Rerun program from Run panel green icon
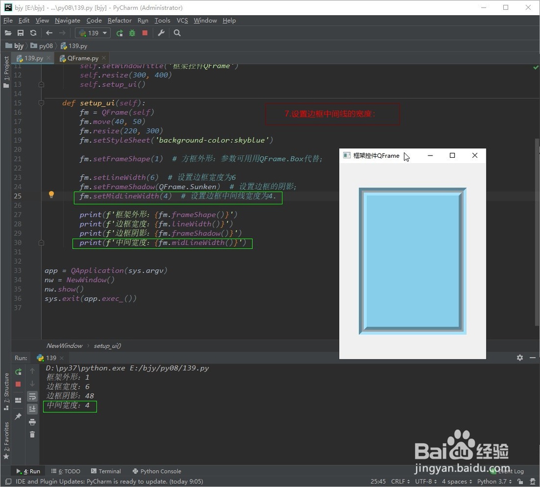This screenshot has height=487, width=540. [18, 371]
